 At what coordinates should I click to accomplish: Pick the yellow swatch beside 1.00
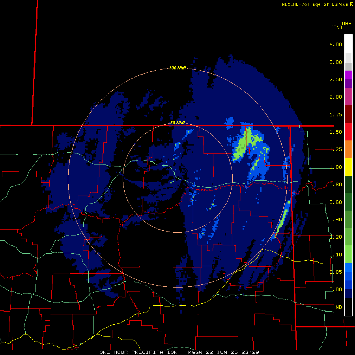click(x=348, y=167)
